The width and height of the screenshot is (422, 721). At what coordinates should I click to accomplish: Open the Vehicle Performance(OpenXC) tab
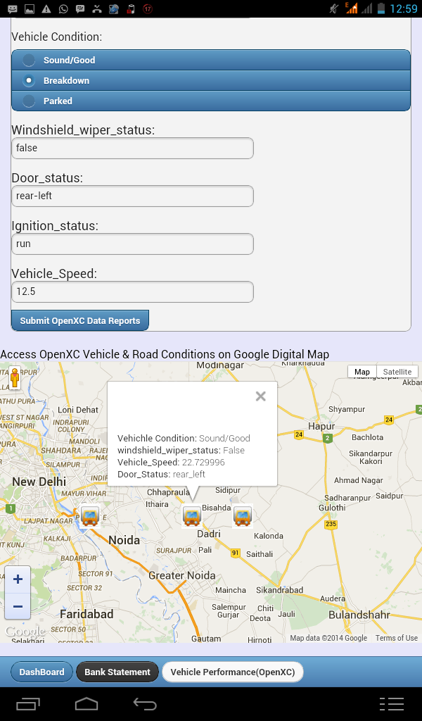tap(232, 672)
